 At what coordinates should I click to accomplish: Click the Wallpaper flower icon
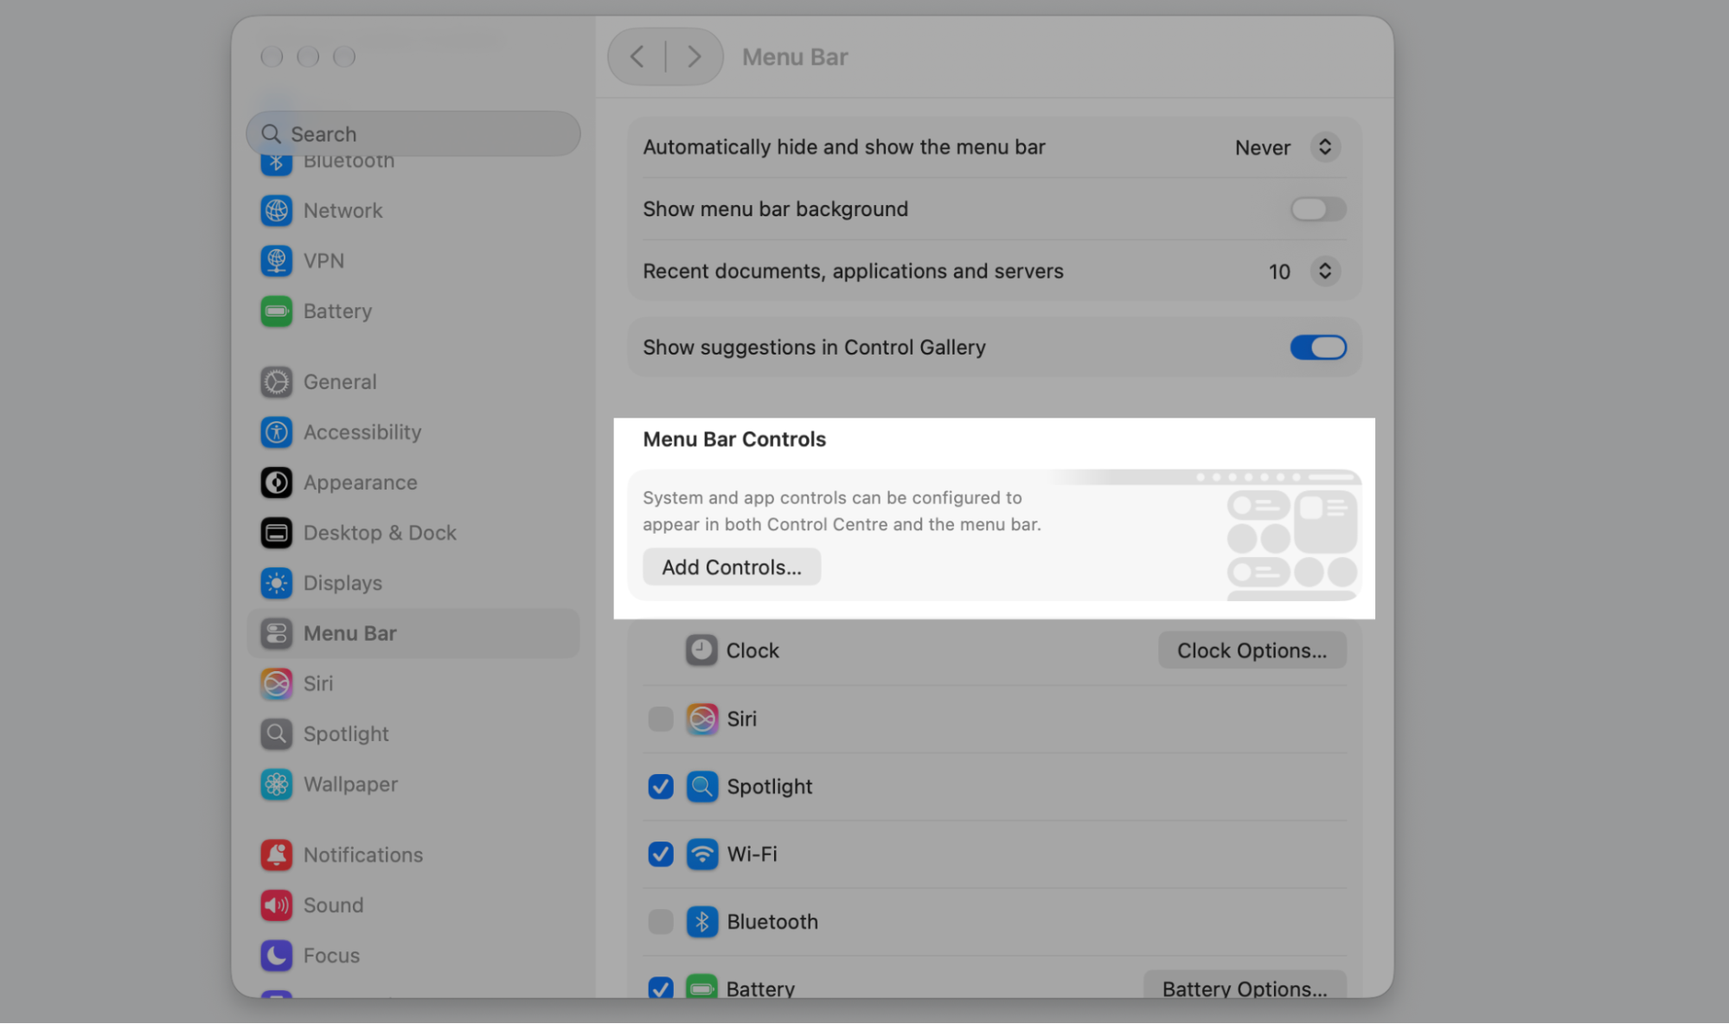[x=276, y=784]
